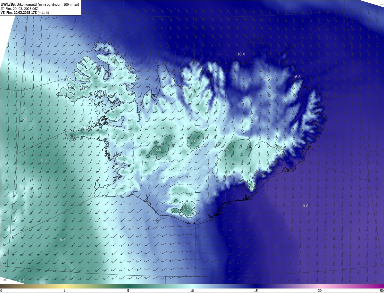384x293 pixels.
Task: Click the 6.4 value over the sea
Action: [63, 240]
